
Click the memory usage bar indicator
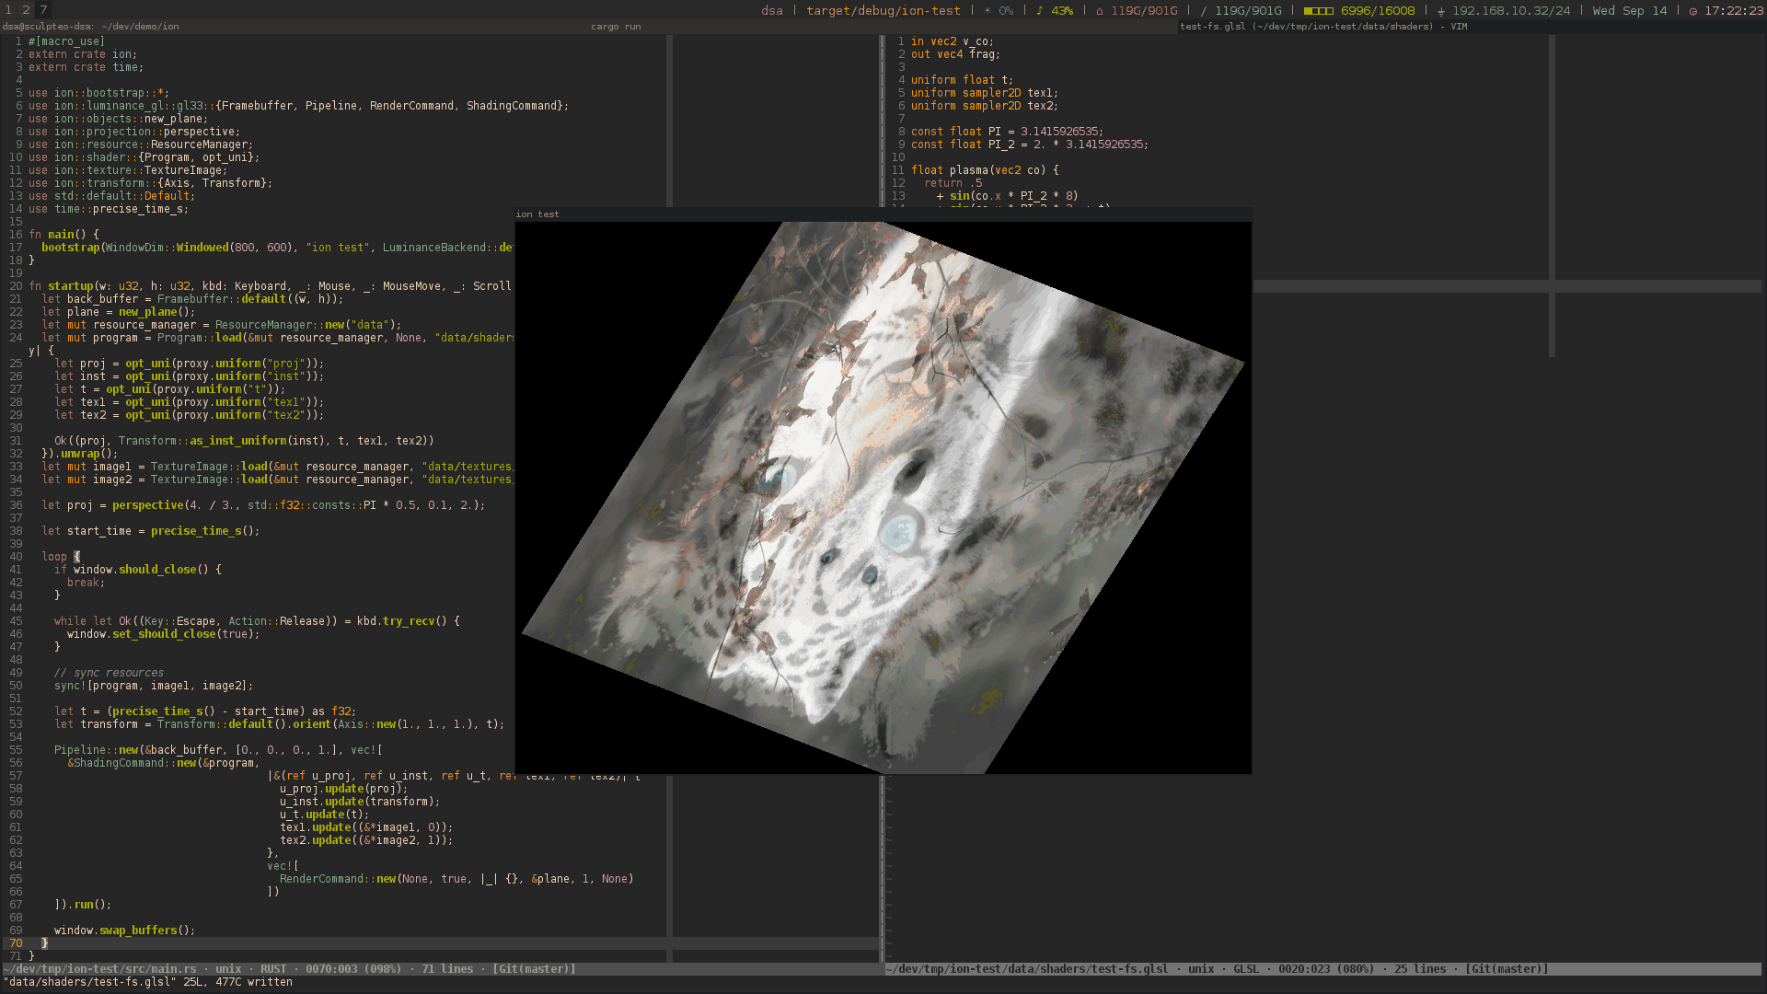(x=1318, y=10)
